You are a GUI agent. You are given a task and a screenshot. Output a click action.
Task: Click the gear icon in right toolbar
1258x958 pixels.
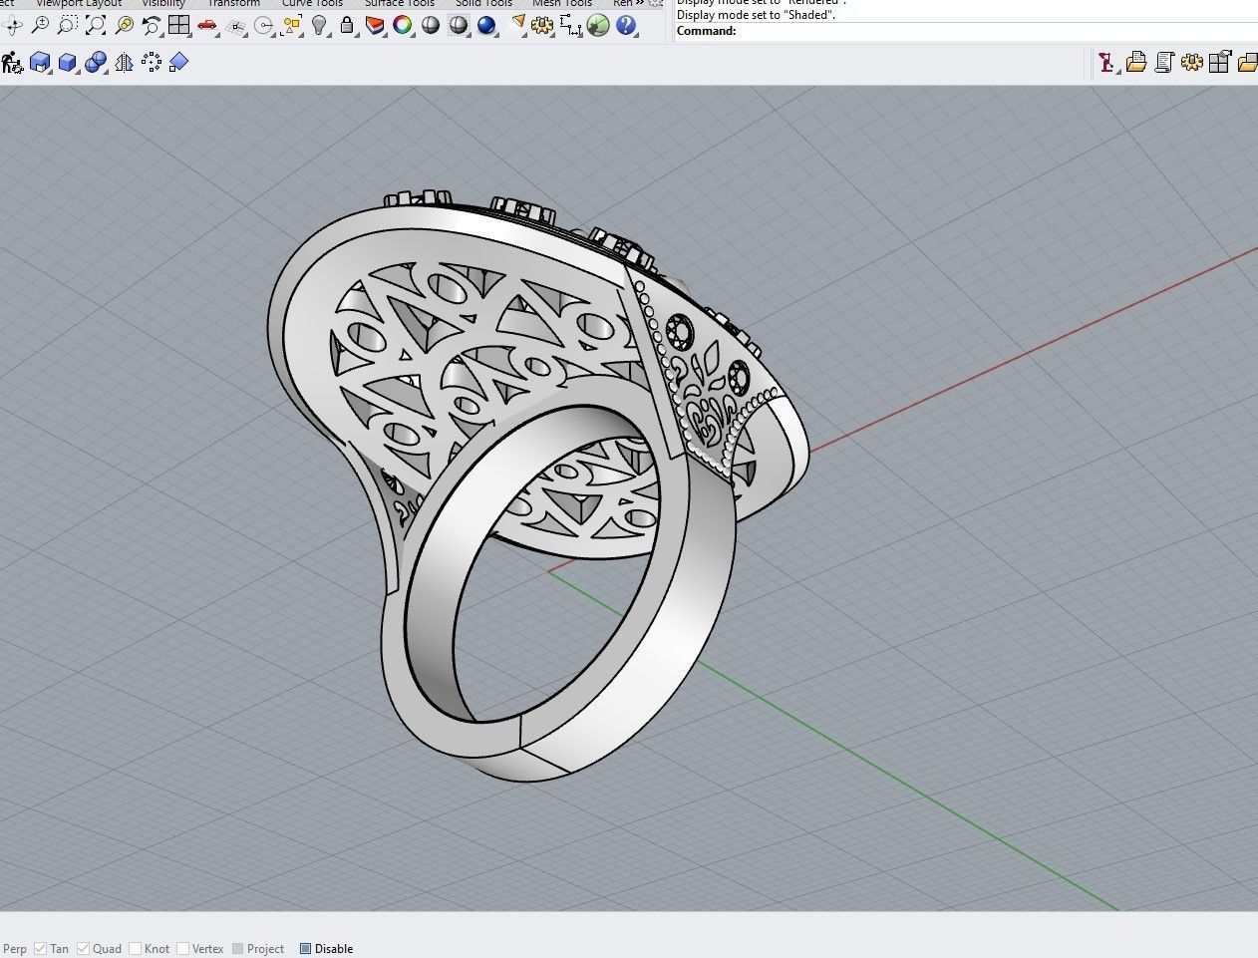tap(1191, 63)
